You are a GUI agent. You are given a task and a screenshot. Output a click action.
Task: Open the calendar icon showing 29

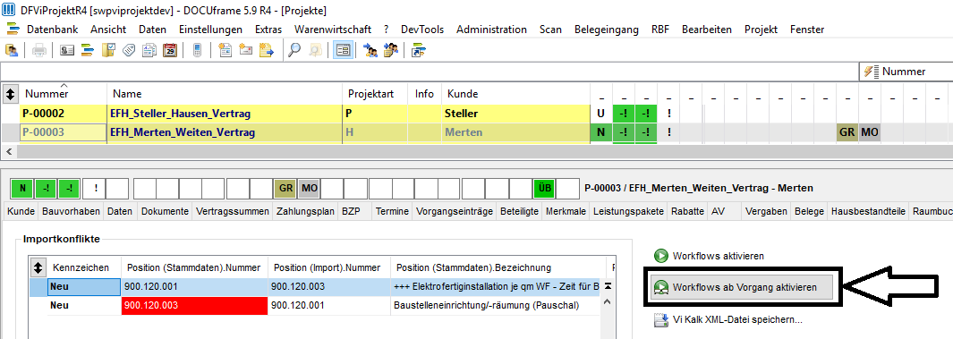click(170, 50)
